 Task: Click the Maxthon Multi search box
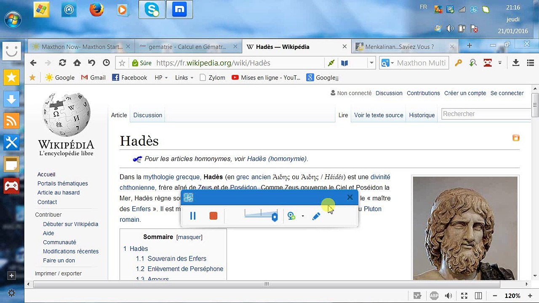(x=421, y=63)
